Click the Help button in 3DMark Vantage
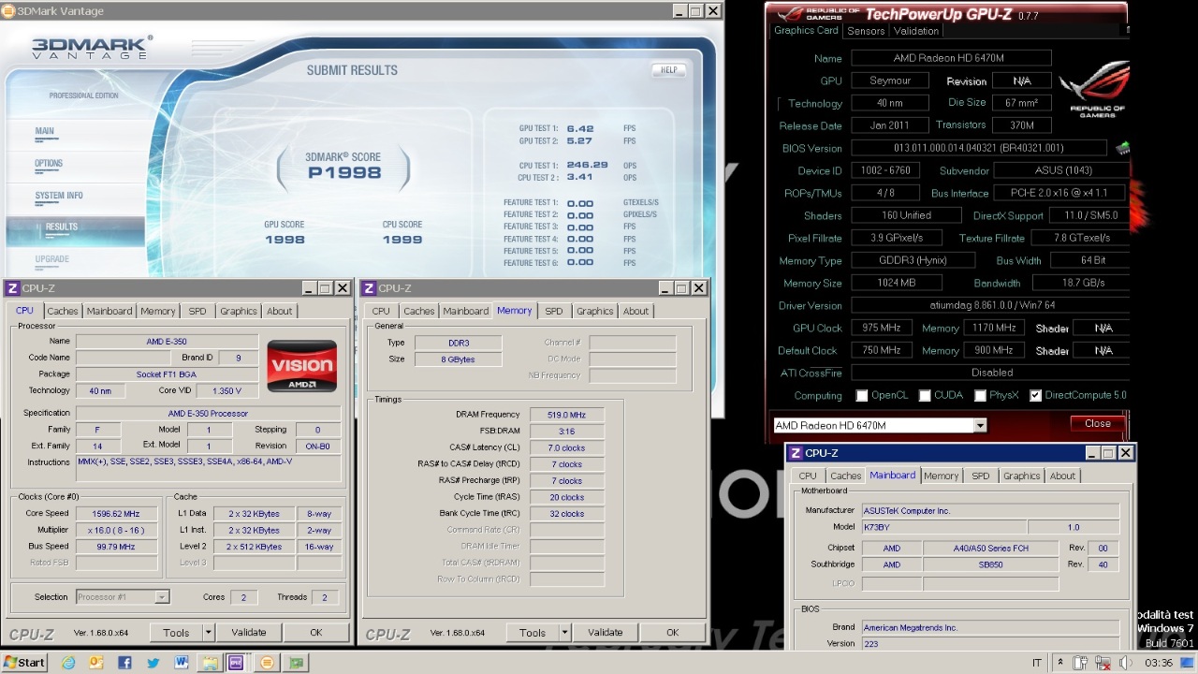The height and width of the screenshot is (674, 1198). click(x=668, y=70)
